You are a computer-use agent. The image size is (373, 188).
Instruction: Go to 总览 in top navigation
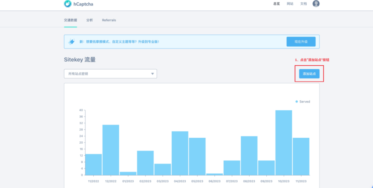click(x=276, y=4)
